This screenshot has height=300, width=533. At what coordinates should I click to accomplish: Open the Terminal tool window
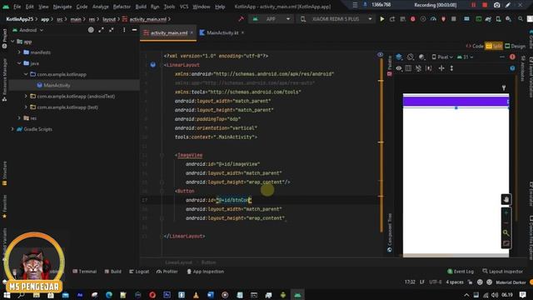coord(85,272)
